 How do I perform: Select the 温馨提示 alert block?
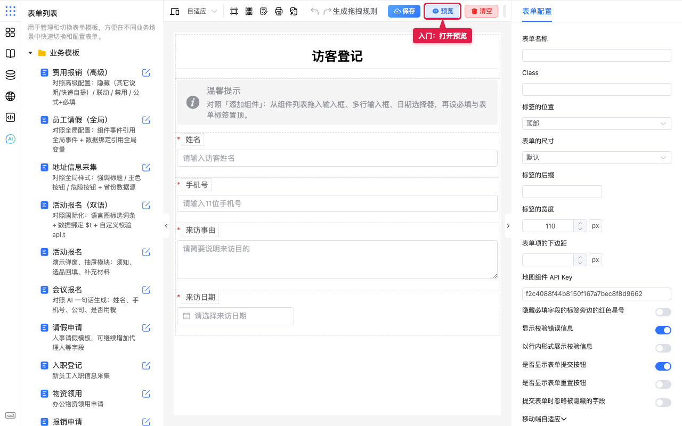coord(337,102)
